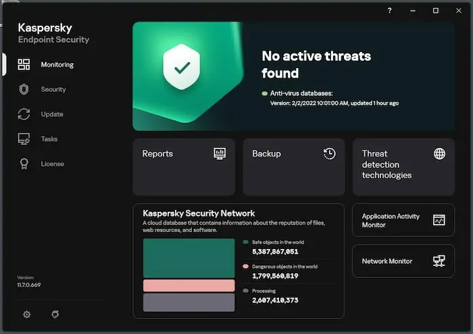Click the Monitoring dashboard grid icon
The width and height of the screenshot is (473, 334).
point(24,65)
